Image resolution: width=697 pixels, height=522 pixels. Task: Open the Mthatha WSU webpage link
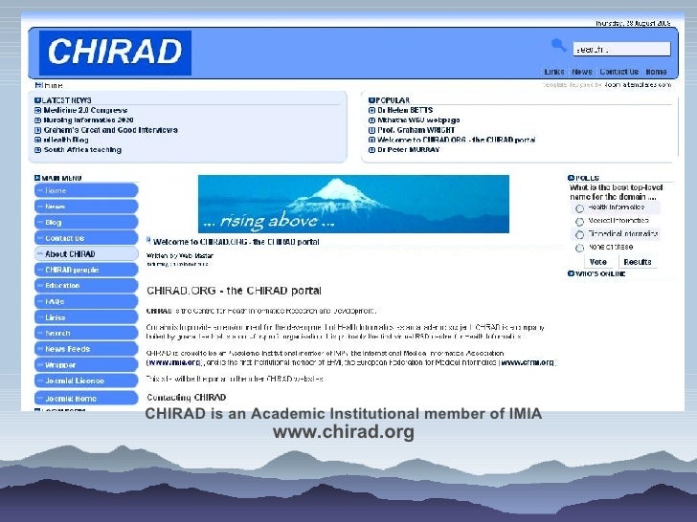coord(418,120)
